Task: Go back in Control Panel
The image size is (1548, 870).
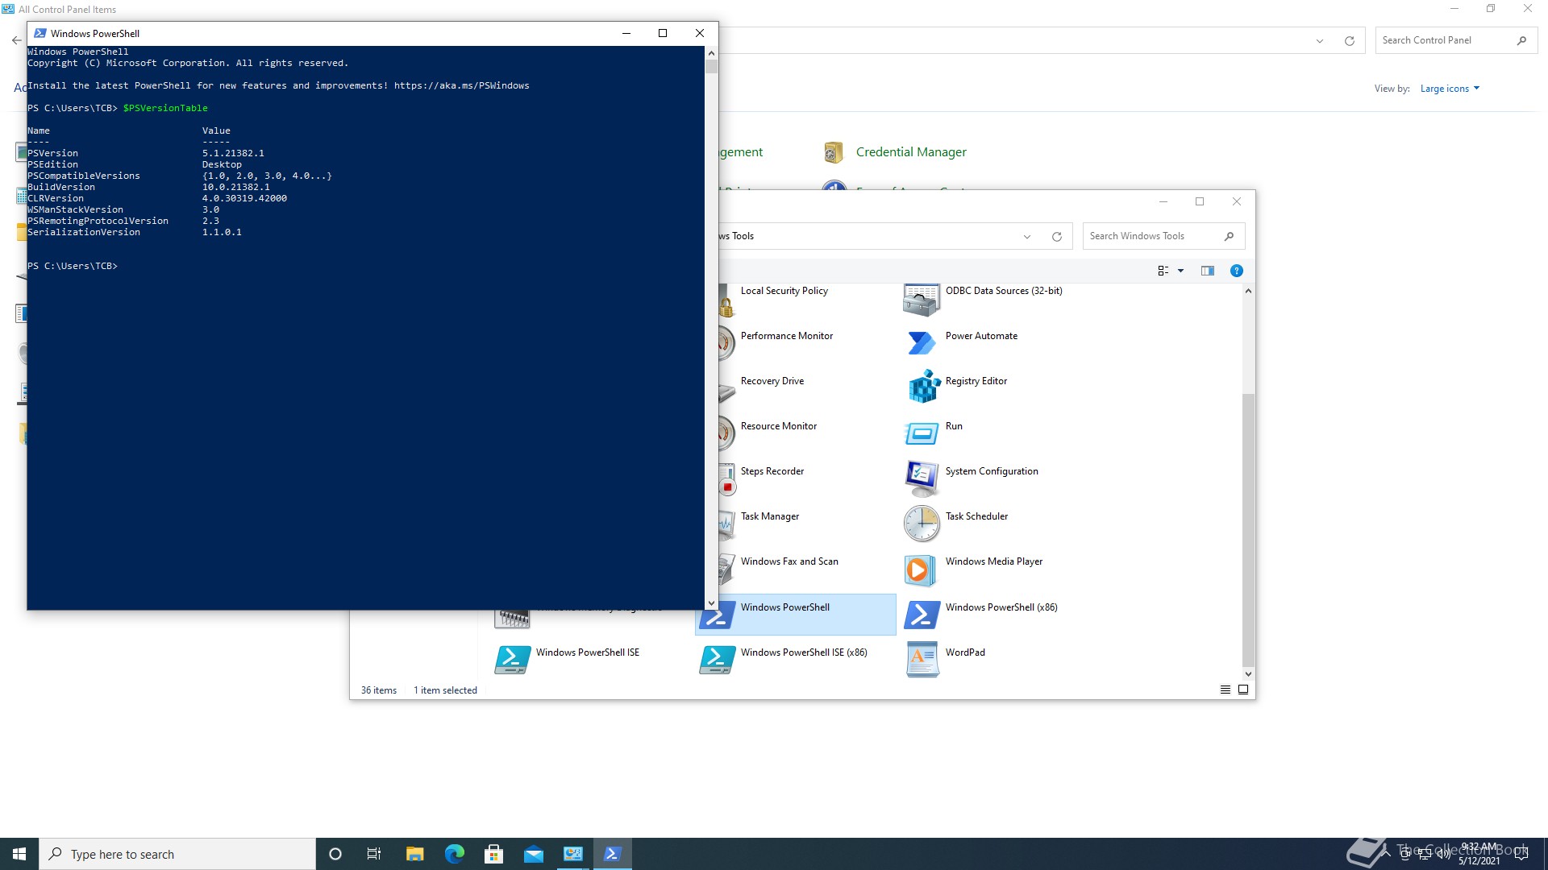Action: tap(17, 40)
